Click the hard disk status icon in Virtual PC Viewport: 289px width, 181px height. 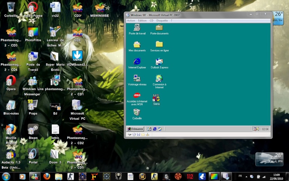click(130, 134)
